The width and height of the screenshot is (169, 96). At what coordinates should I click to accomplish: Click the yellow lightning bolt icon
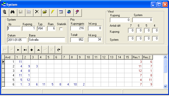point(53,13)
